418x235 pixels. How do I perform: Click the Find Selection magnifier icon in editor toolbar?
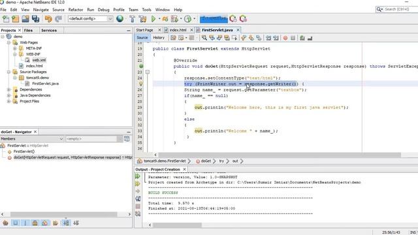(204, 38)
